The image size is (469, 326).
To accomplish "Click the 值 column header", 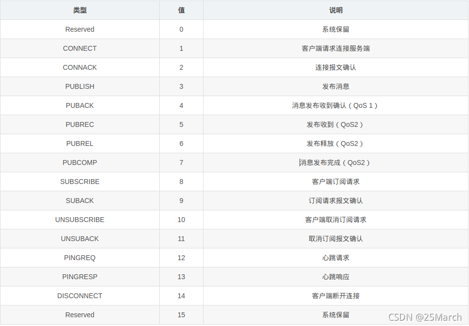I will [x=181, y=10].
